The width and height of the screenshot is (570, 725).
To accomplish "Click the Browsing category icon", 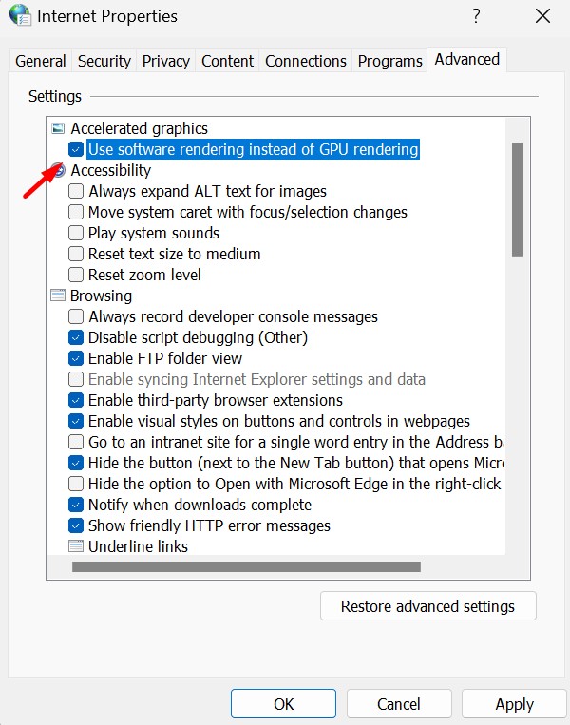I will 58,296.
